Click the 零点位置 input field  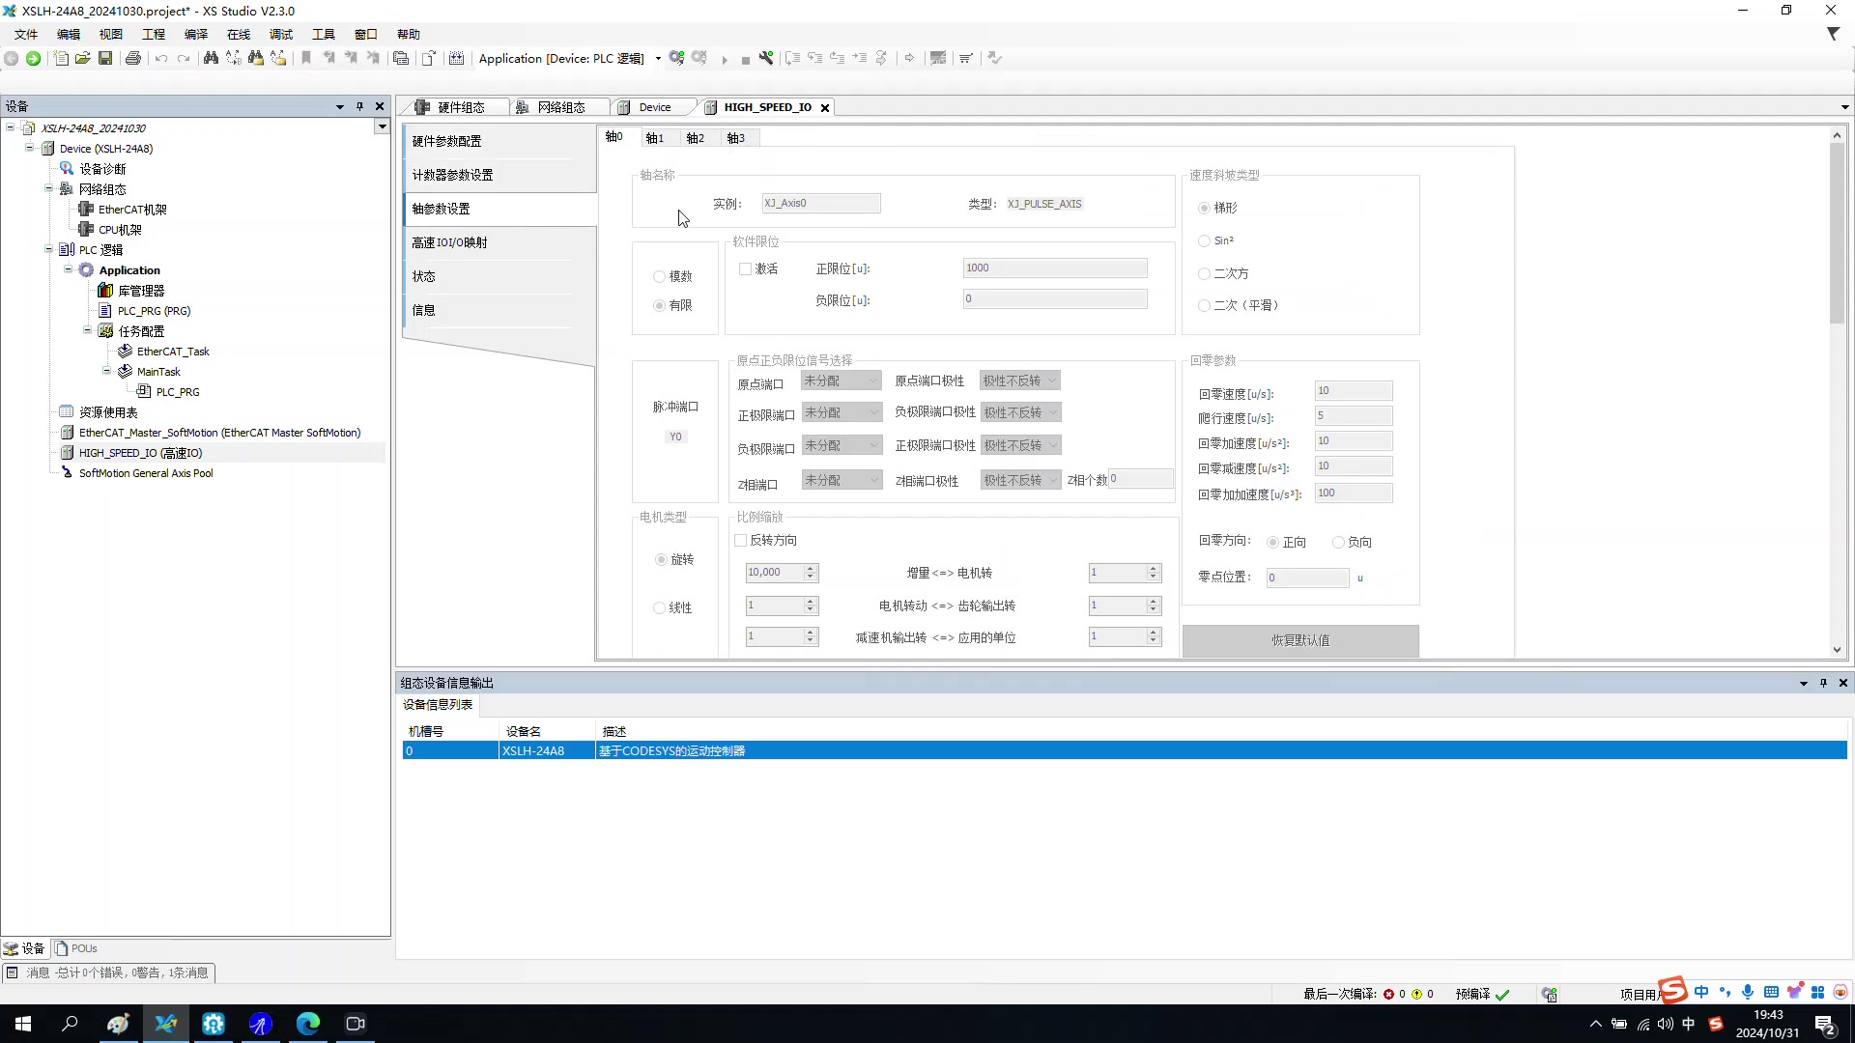tap(1306, 577)
